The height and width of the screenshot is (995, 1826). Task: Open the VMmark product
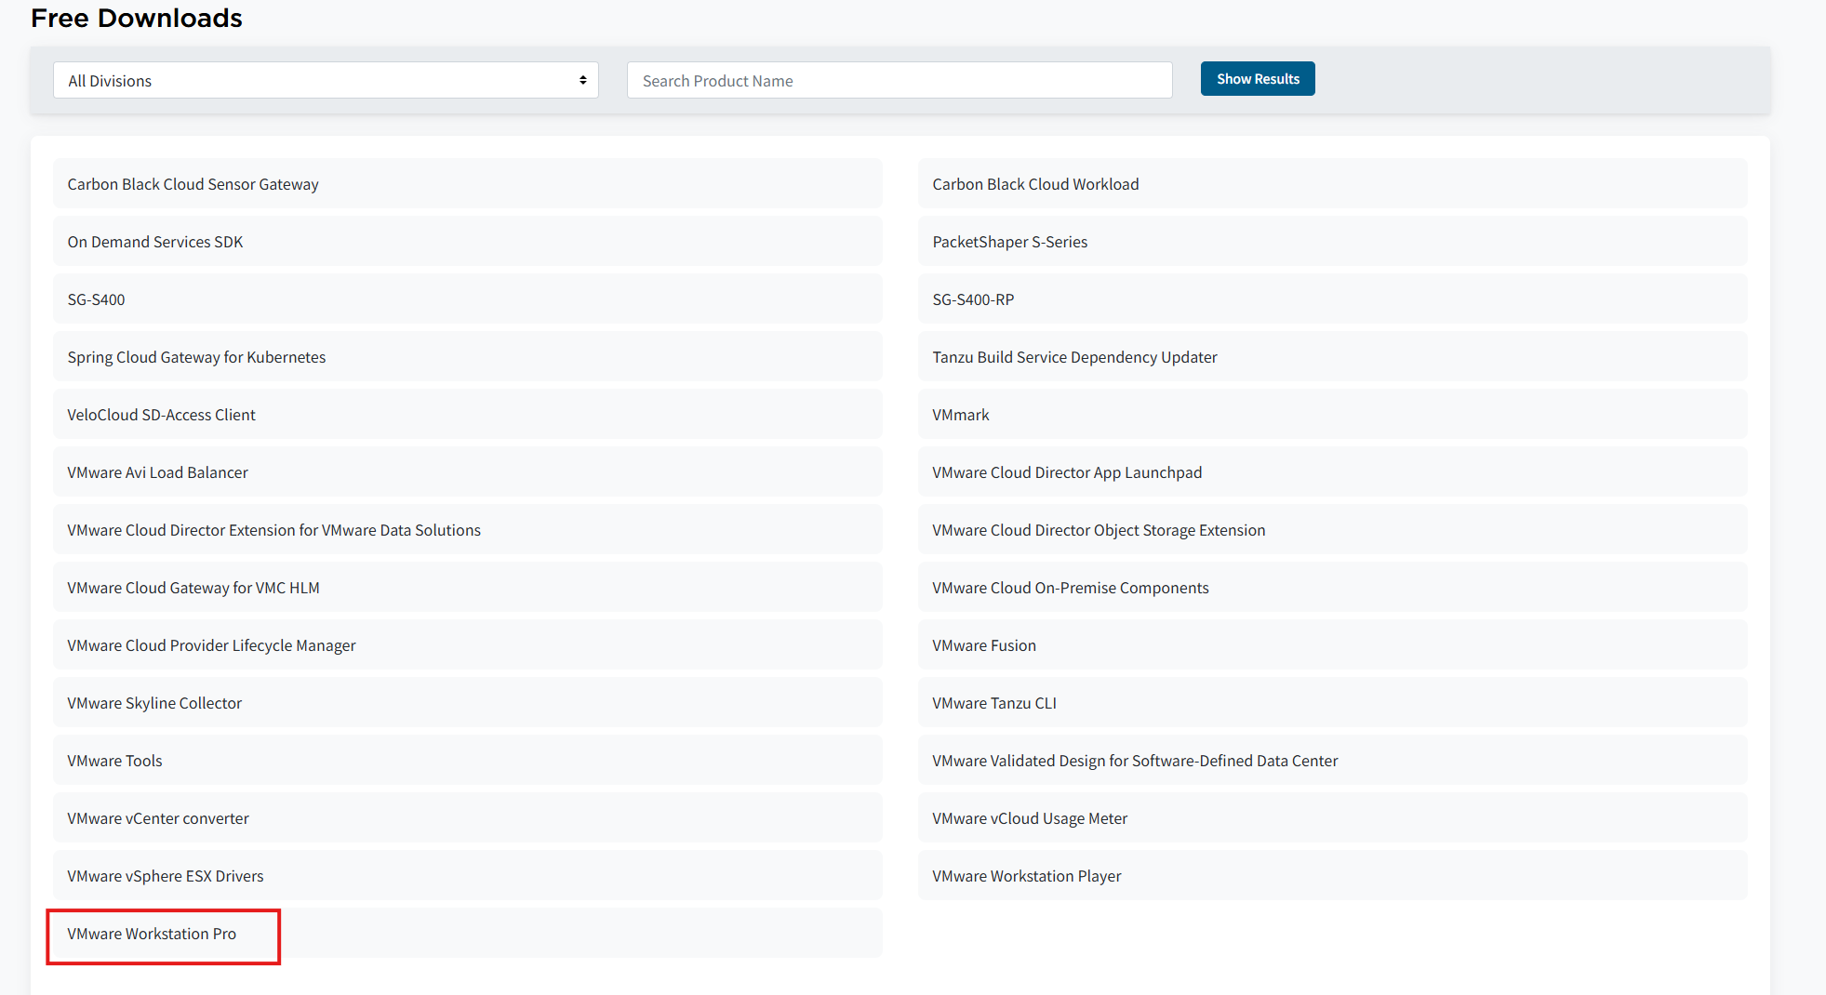[1332, 415]
